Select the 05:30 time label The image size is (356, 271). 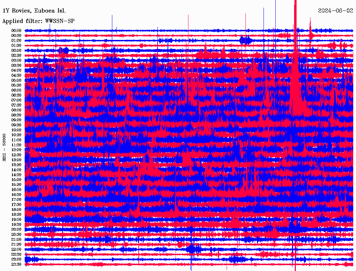click(x=16, y=85)
